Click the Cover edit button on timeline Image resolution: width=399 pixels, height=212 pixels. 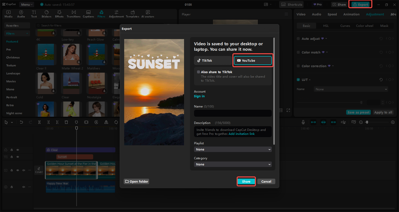coord(39,170)
